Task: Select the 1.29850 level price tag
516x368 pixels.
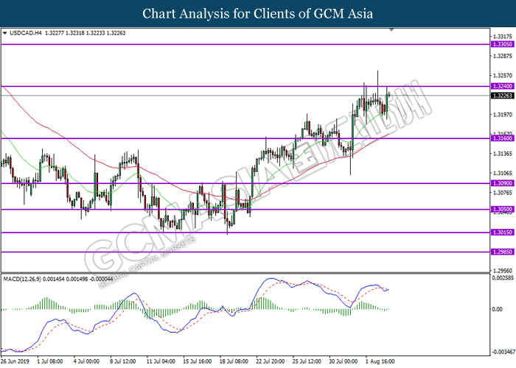Action: 502,252
